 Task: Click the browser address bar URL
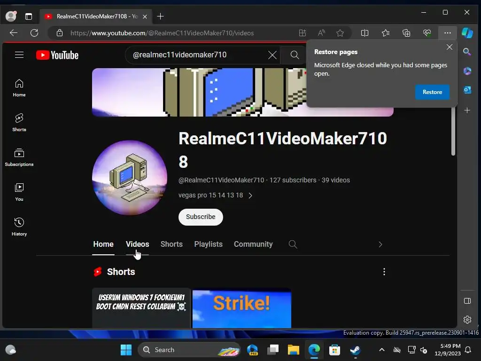(x=162, y=33)
